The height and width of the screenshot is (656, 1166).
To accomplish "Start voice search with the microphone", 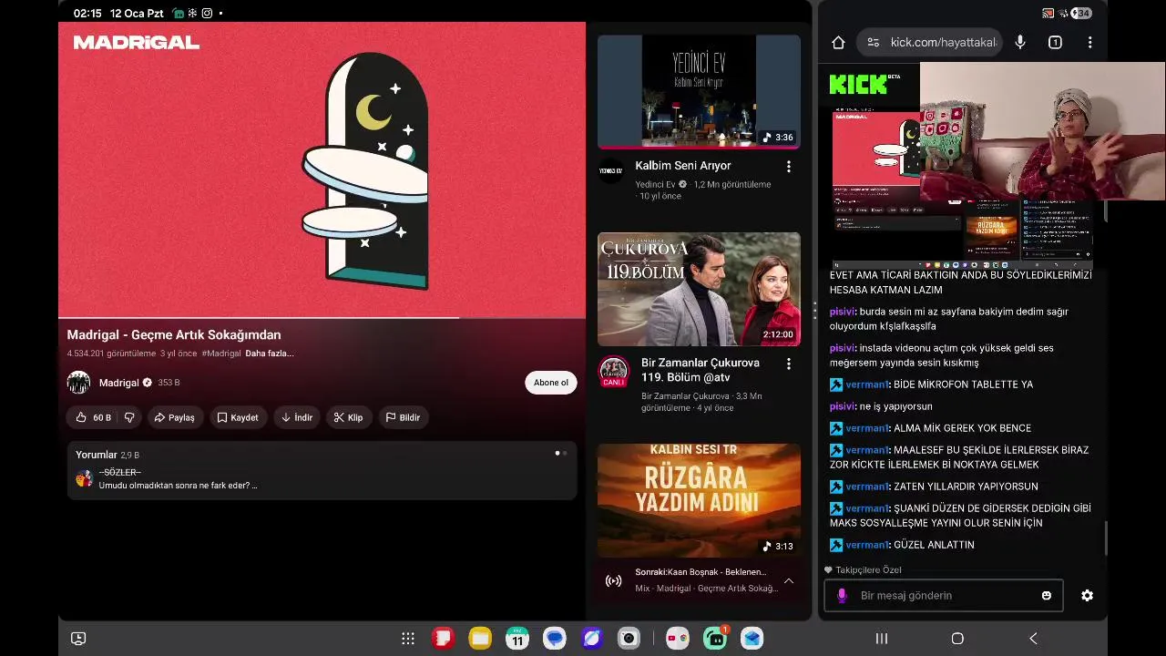I will click(x=1020, y=42).
